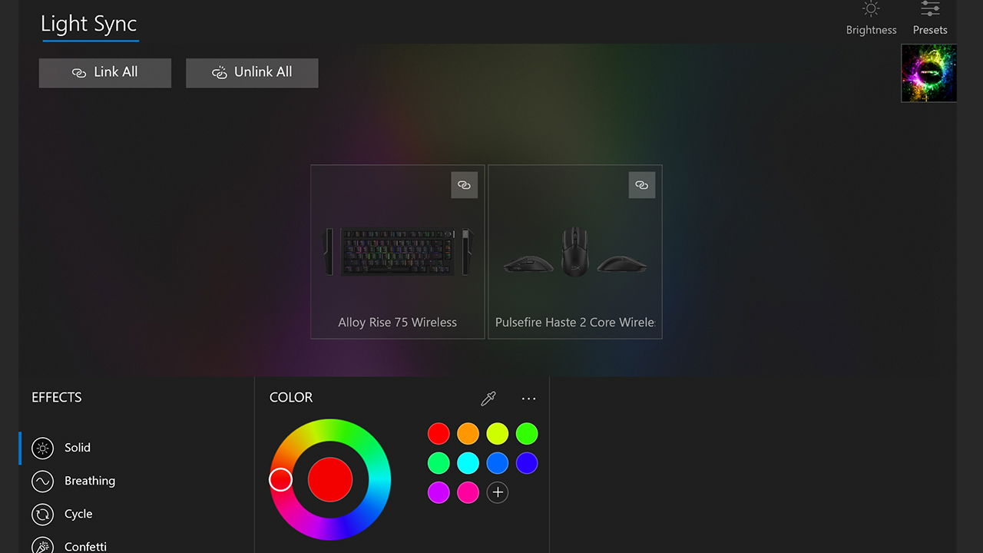The width and height of the screenshot is (983, 553).
Task: Click the link icon in Link All
Action: coord(78,73)
